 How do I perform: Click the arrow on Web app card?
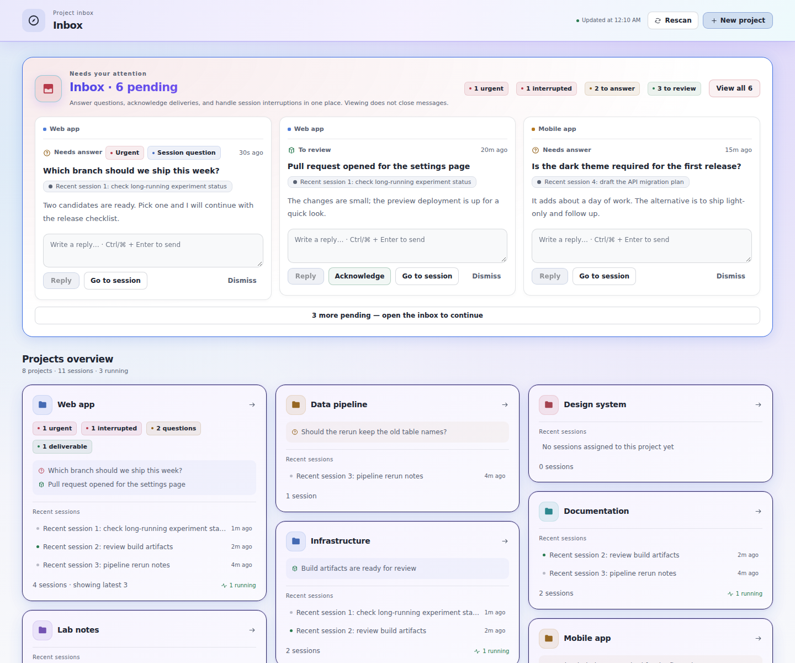[252, 405]
